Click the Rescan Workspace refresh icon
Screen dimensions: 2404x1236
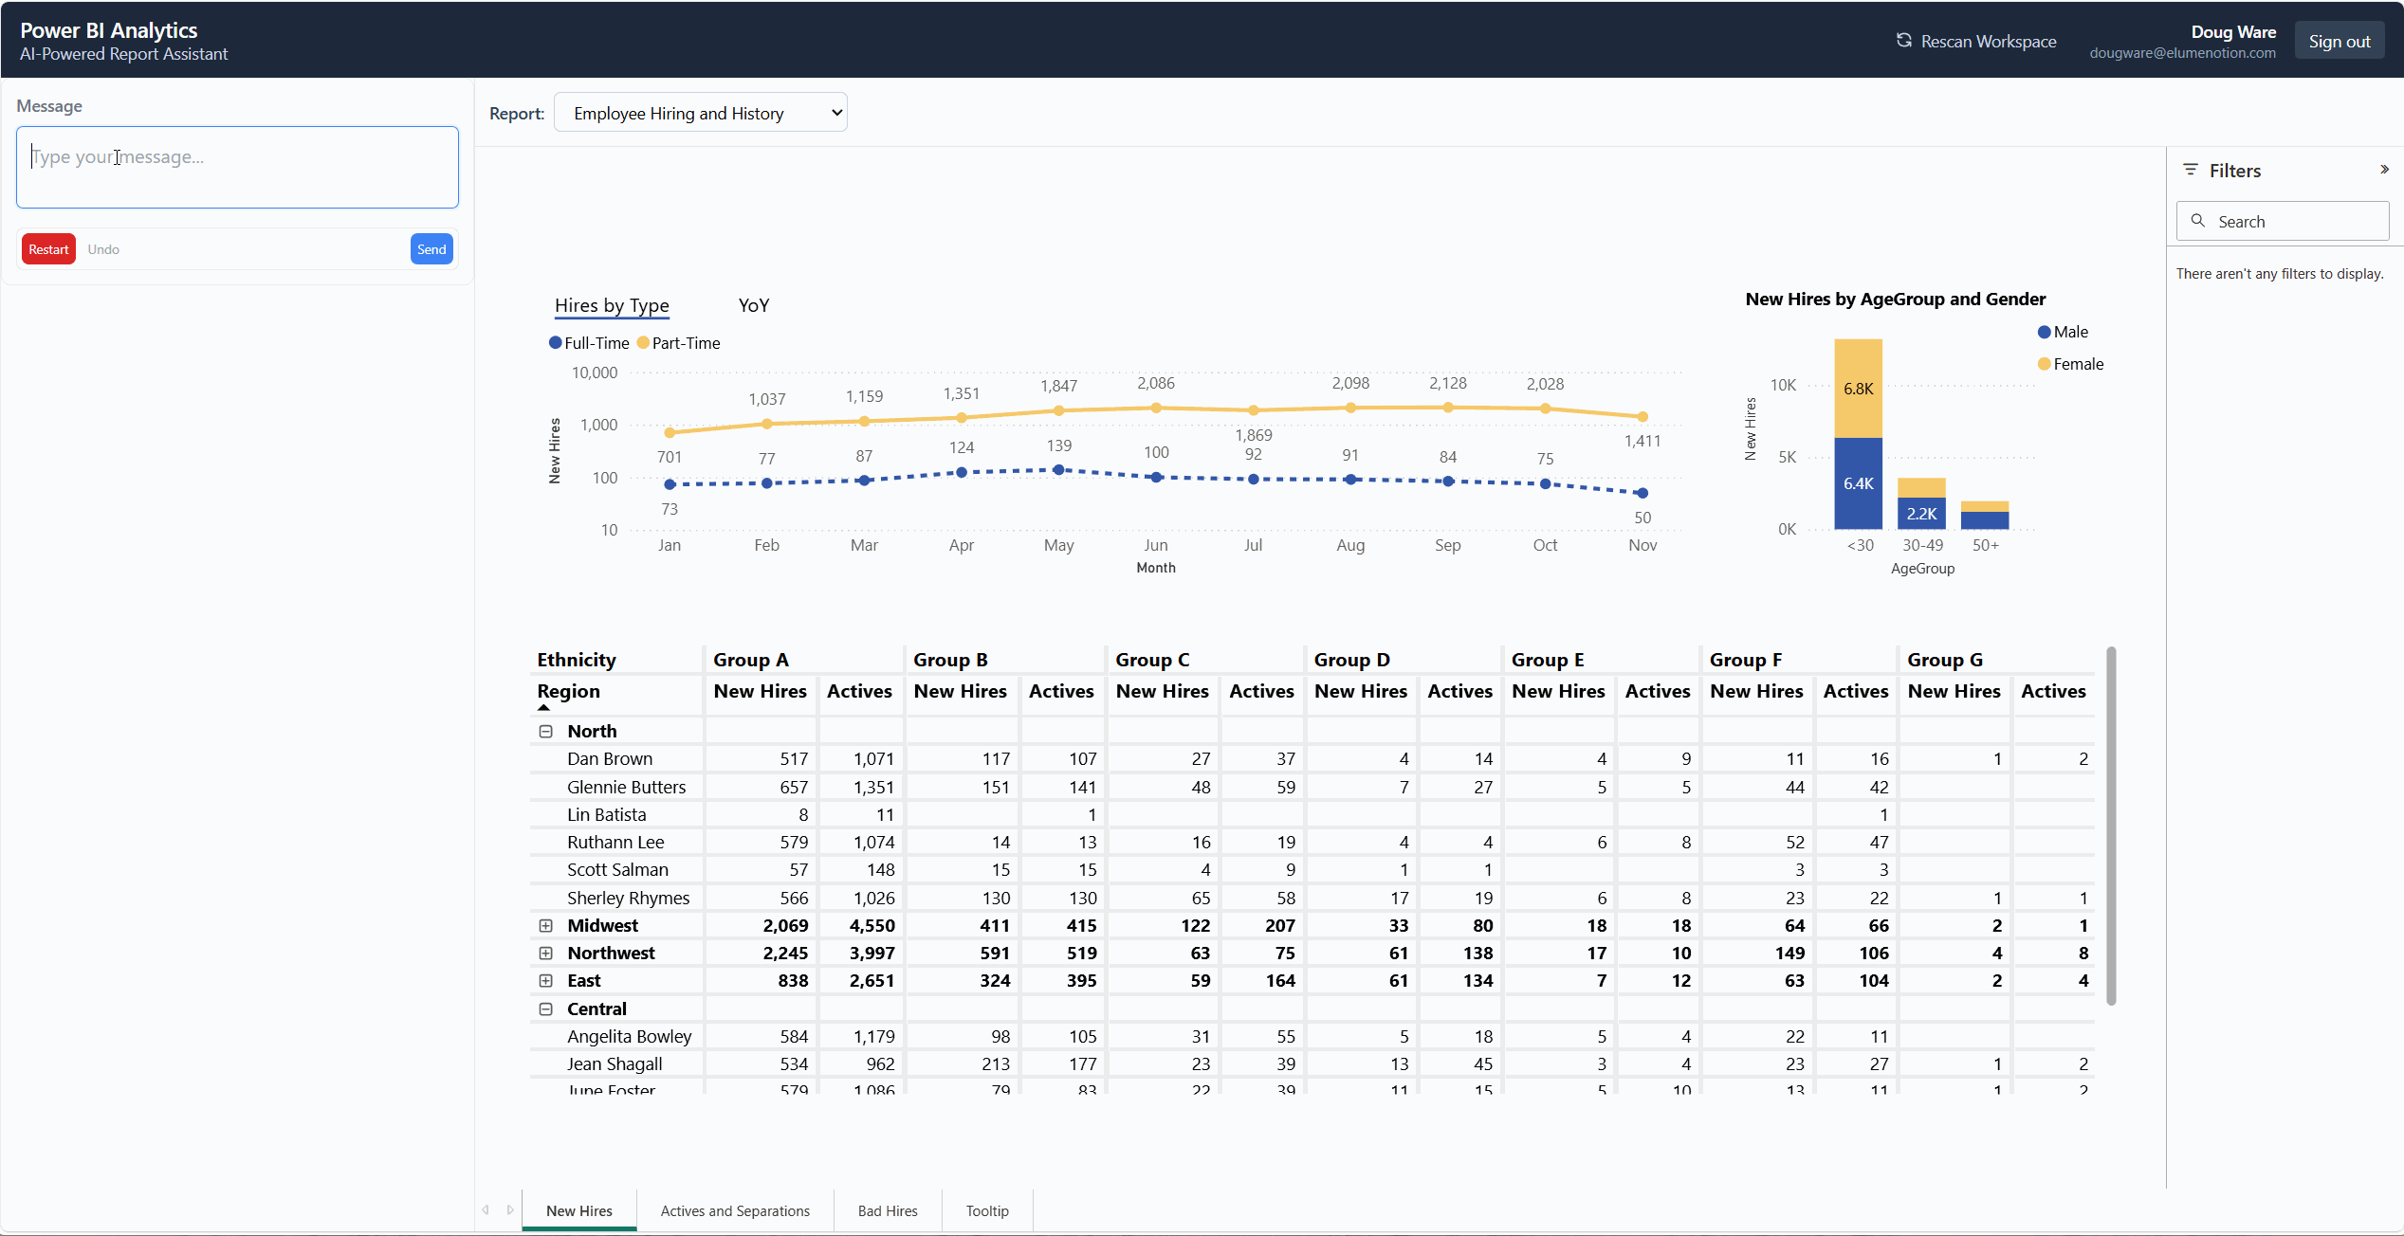click(1904, 41)
